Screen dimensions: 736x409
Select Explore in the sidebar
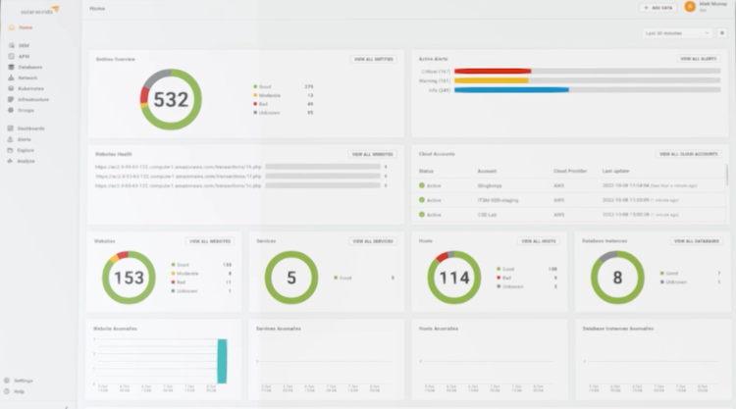(x=26, y=150)
